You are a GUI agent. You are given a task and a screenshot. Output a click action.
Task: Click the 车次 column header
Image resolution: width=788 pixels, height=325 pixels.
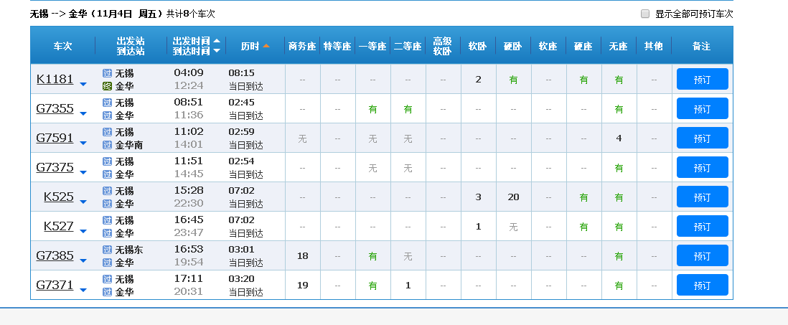tap(62, 46)
